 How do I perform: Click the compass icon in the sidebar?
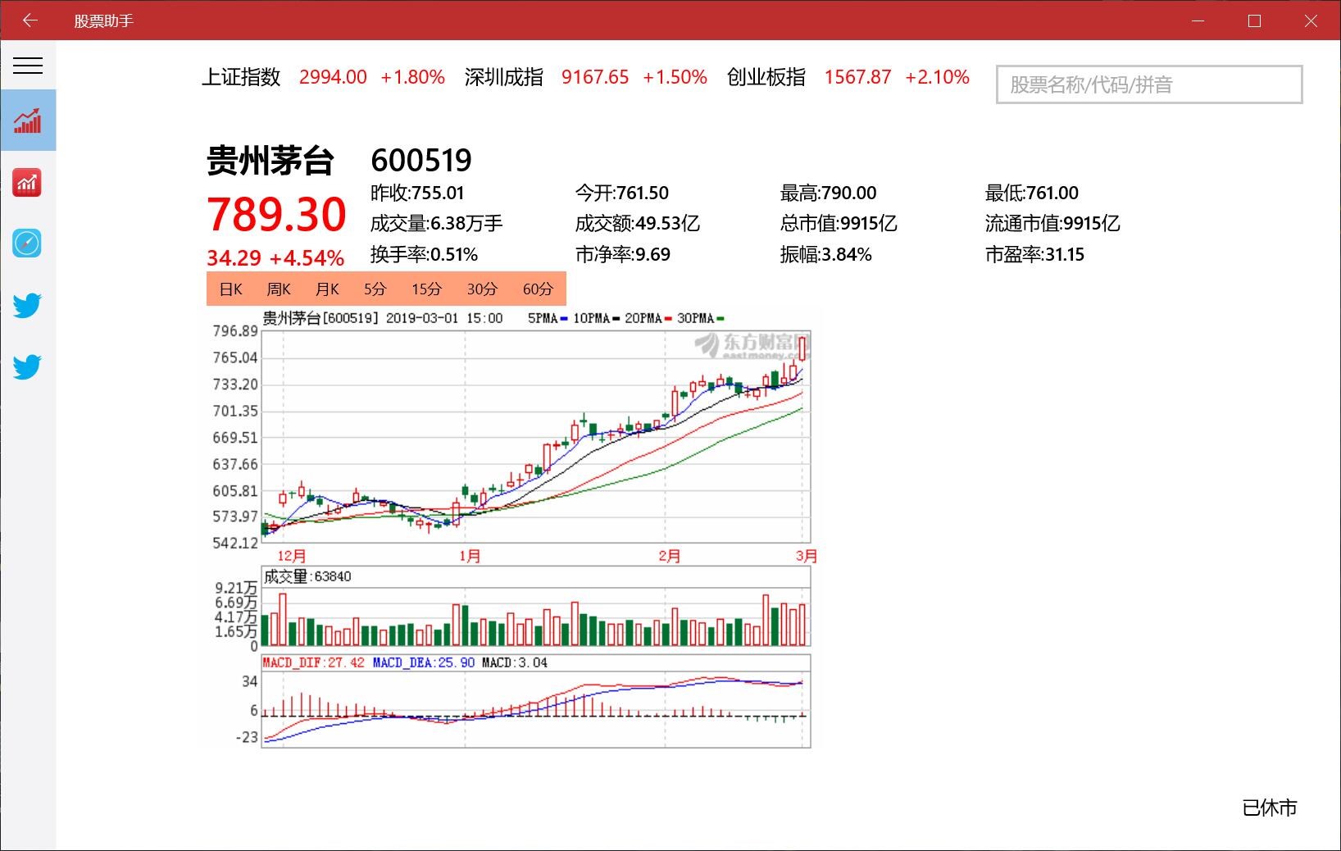pyautogui.click(x=26, y=243)
